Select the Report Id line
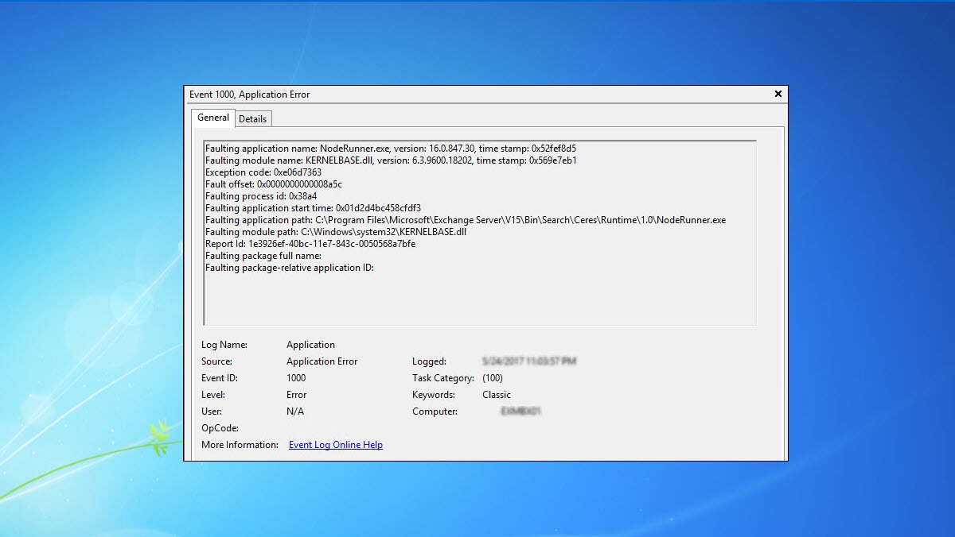This screenshot has height=537, width=955. point(310,244)
